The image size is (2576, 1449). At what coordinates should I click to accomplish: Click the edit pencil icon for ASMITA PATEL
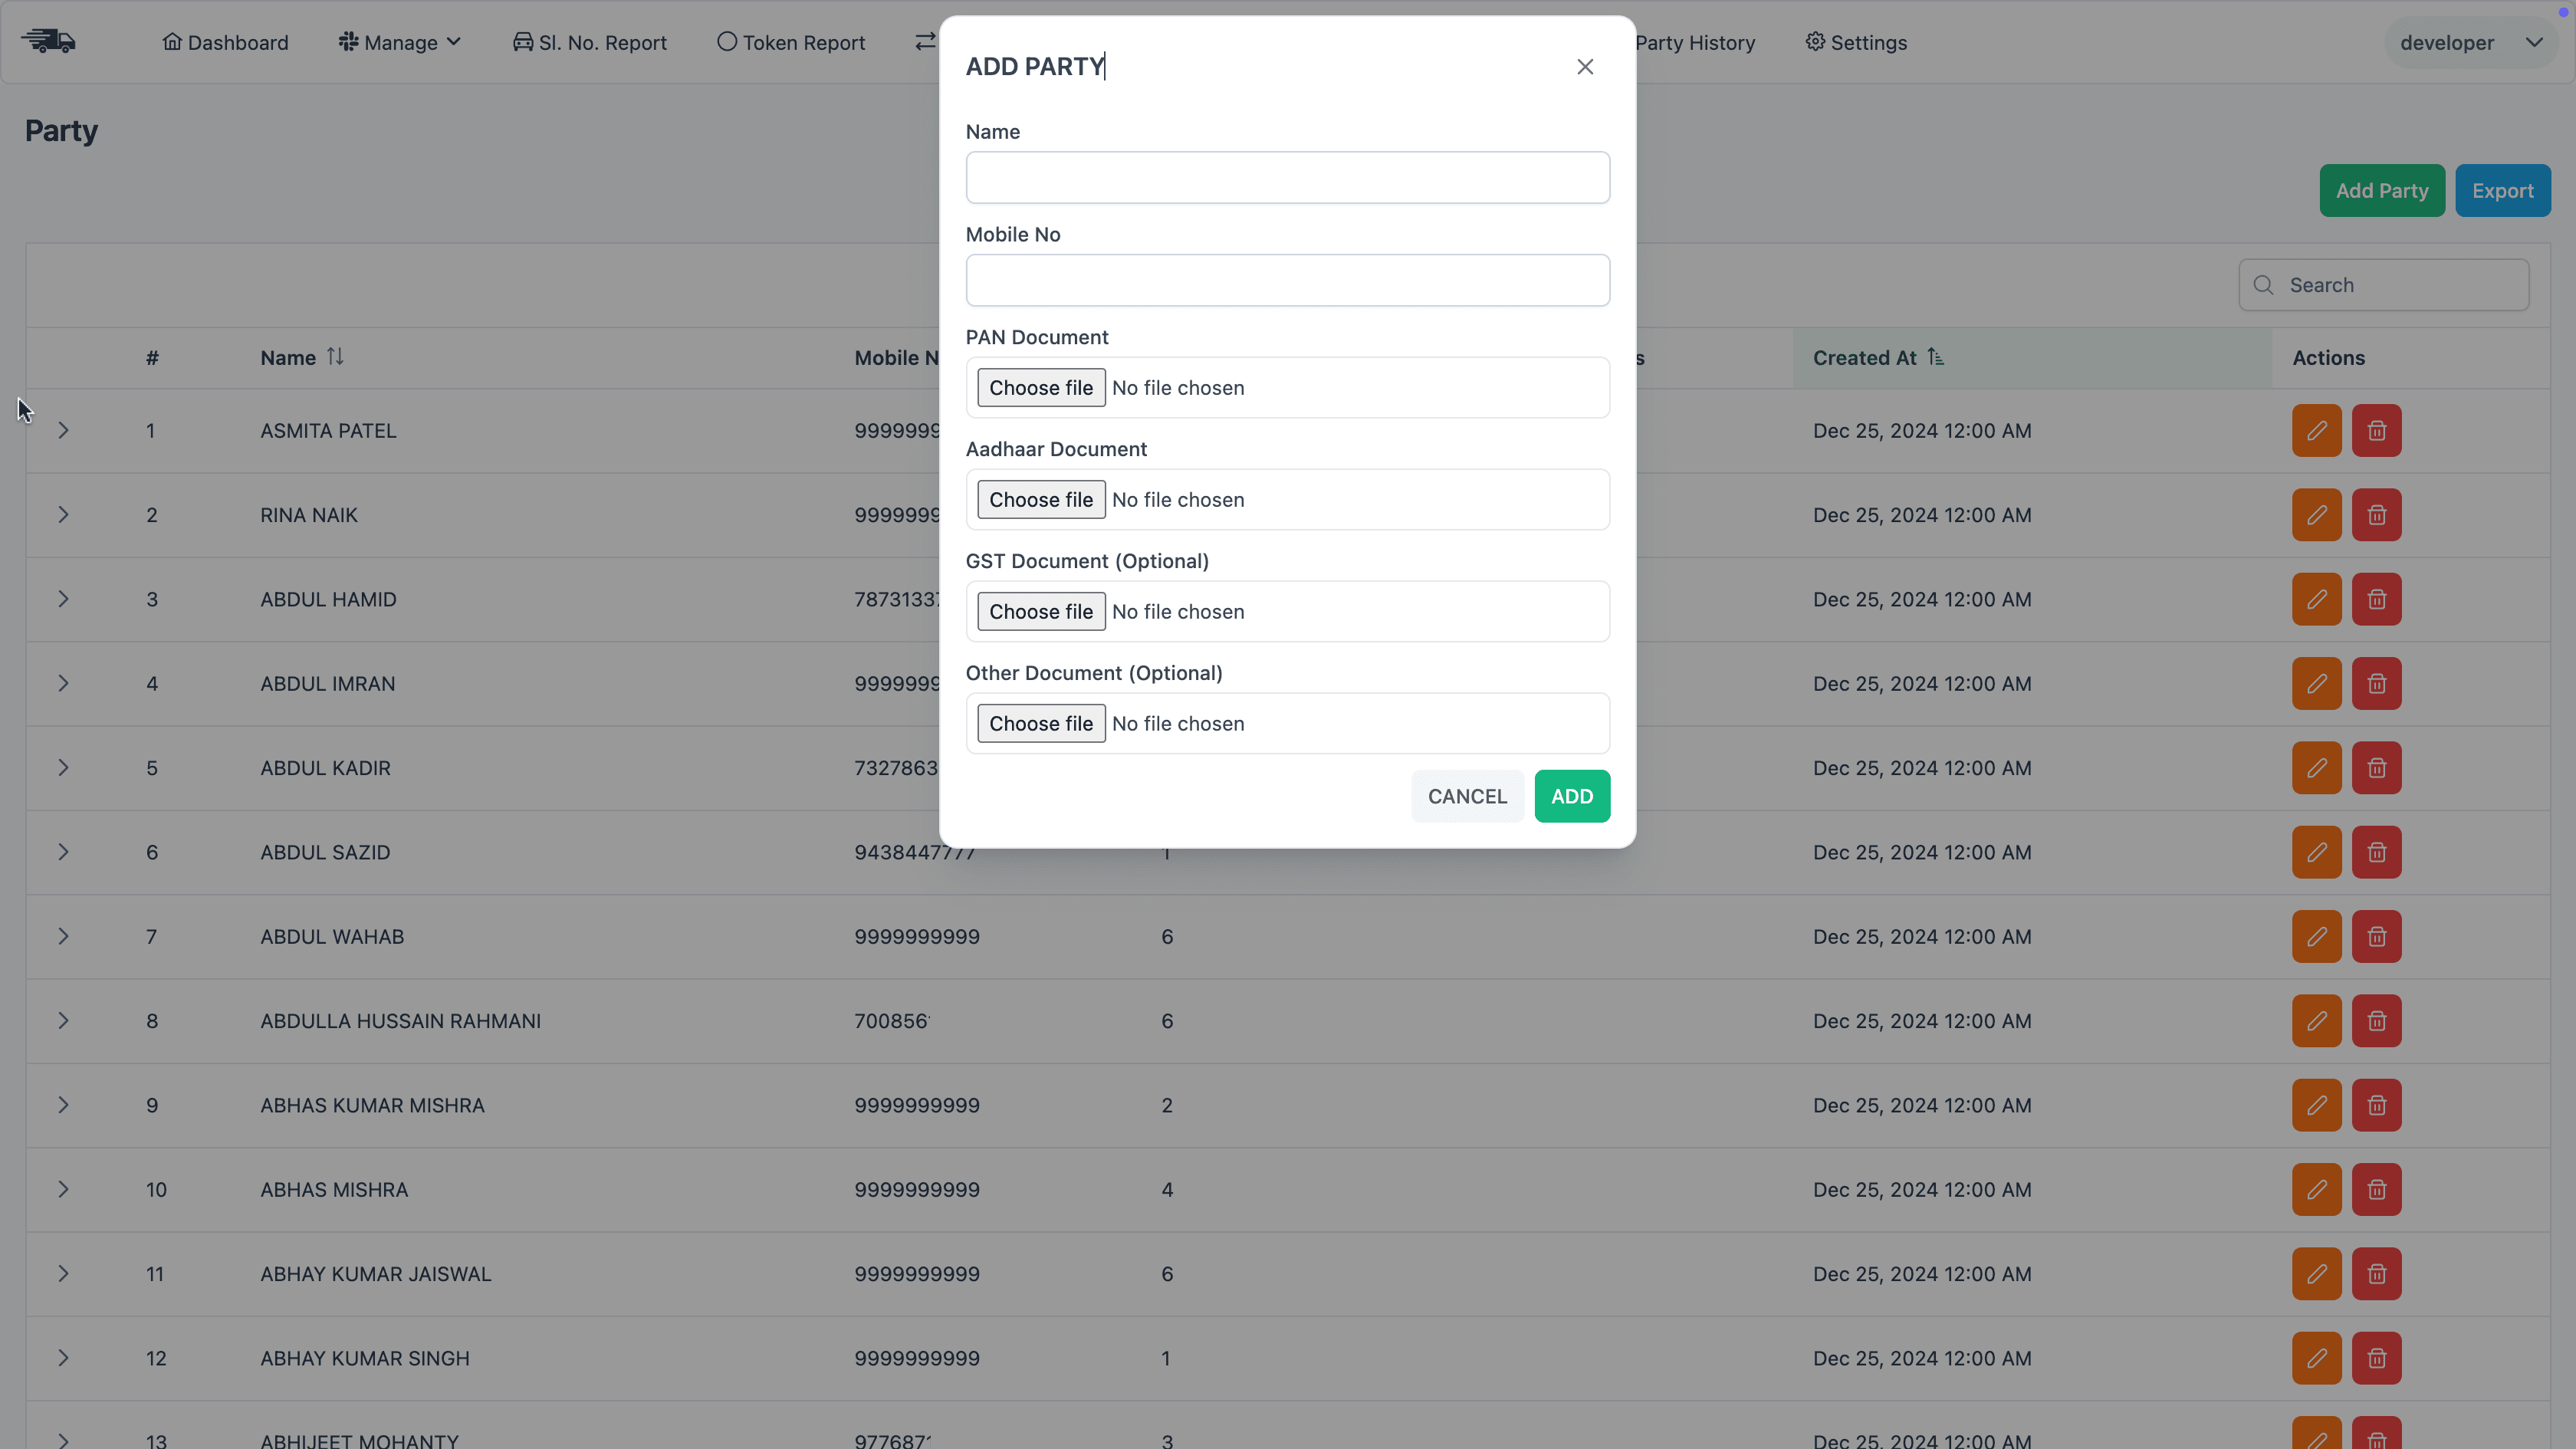(x=2316, y=431)
